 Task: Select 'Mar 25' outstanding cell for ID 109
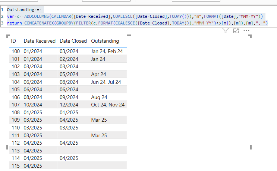pyautogui.click(x=99, y=120)
